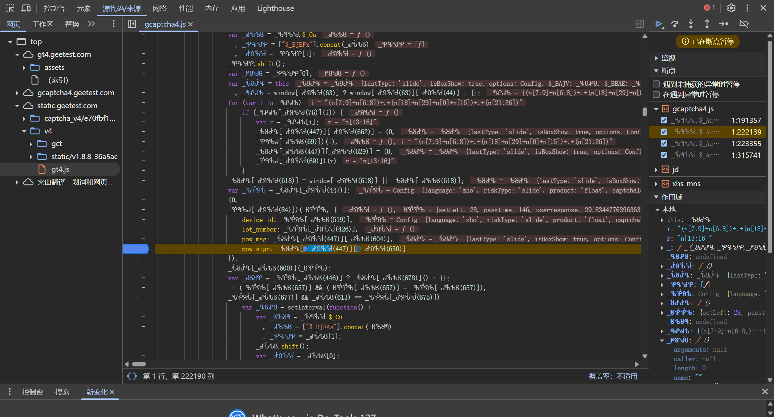Viewport: 774px width, 417px height.
Task: Collapse the v4 folder
Action: tap(24, 131)
